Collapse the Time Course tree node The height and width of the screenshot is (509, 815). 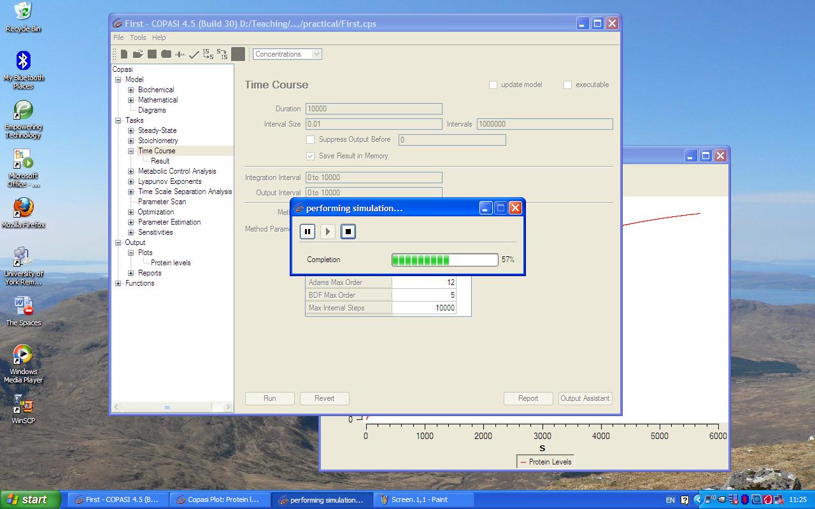[131, 151]
